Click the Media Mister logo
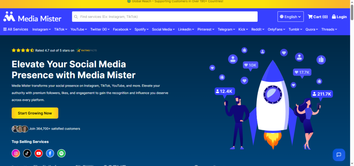 click(32, 17)
